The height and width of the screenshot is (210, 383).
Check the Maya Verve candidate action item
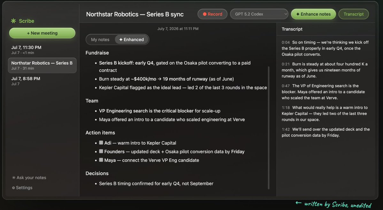[101, 160]
